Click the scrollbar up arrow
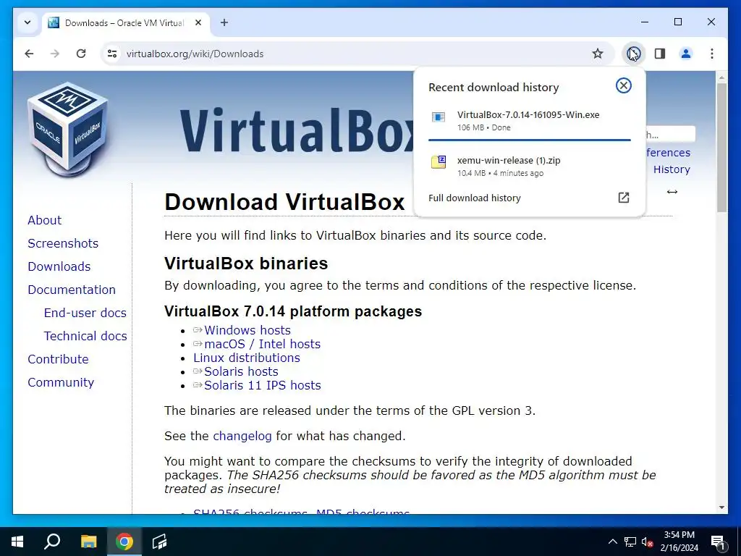 [721, 77]
